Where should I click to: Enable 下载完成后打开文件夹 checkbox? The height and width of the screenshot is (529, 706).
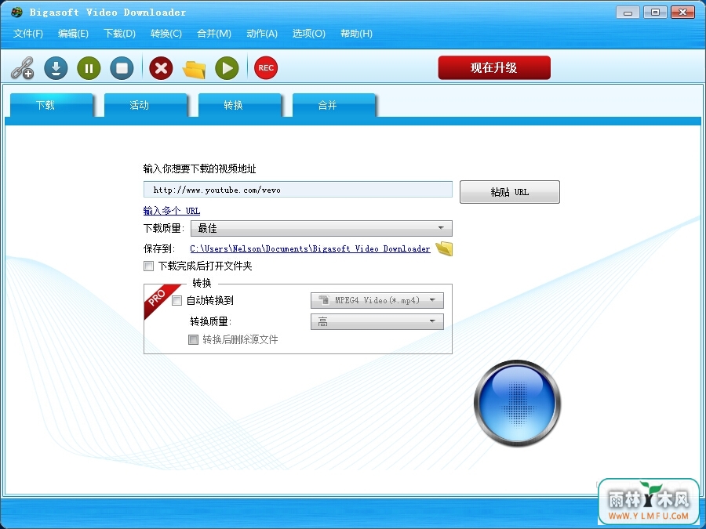(148, 266)
